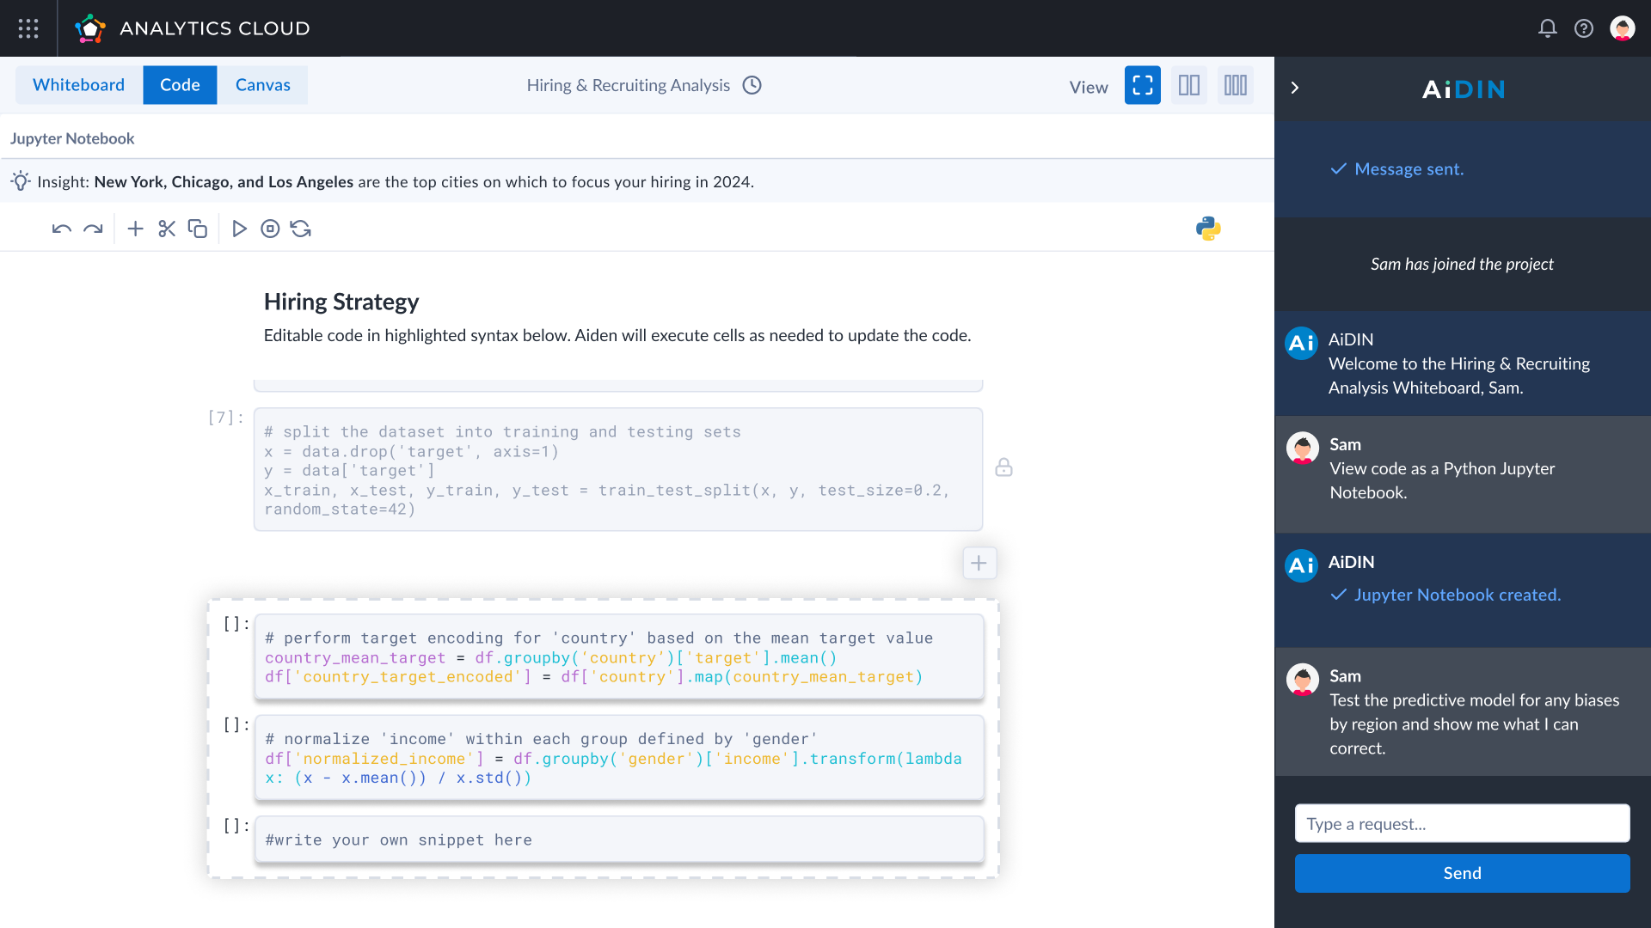
Task: Switch to the Canvas tab
Action: 263,85
